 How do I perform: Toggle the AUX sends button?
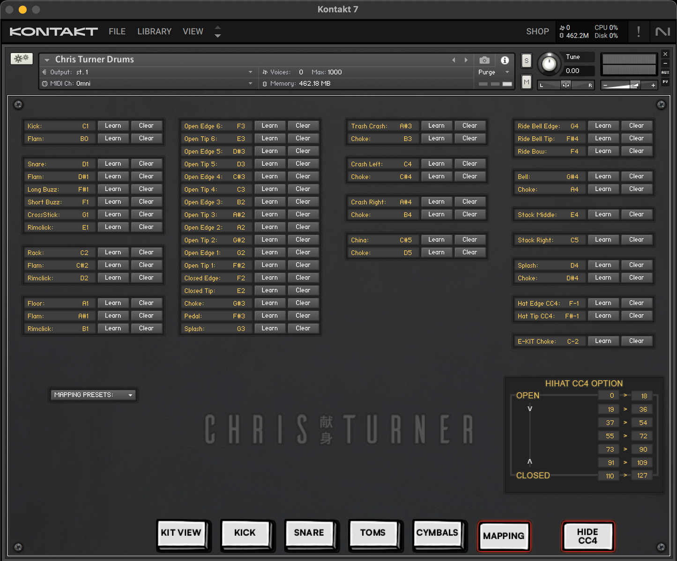(665, 73)
